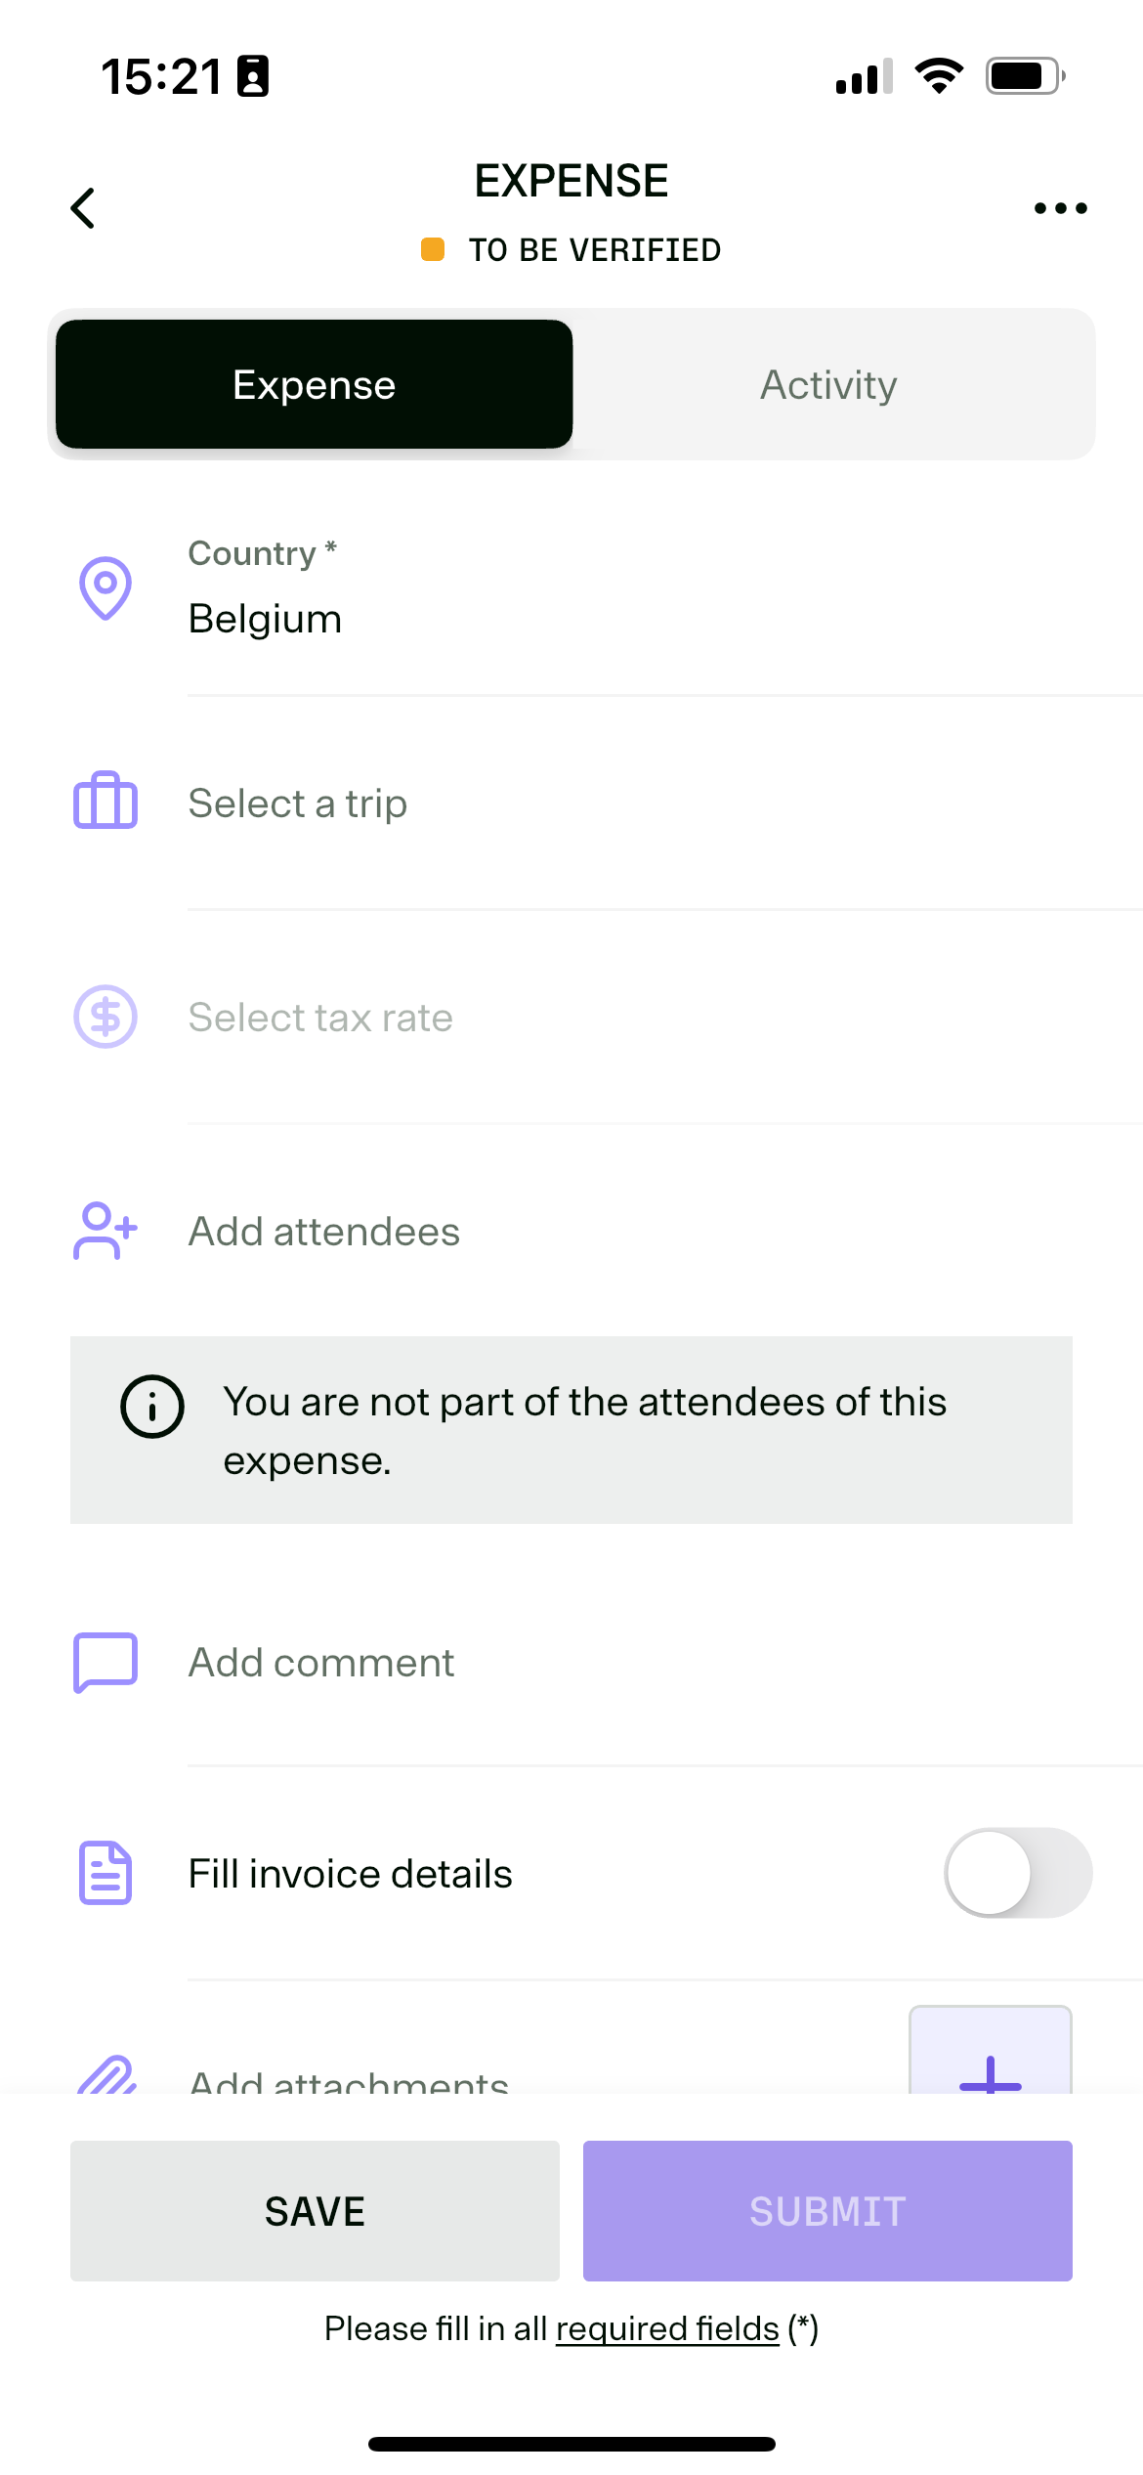This screenshot has width=1143, height=2475.
Task: Select the Expense tab
Action: pyautogui.click(x=315, y=385)
